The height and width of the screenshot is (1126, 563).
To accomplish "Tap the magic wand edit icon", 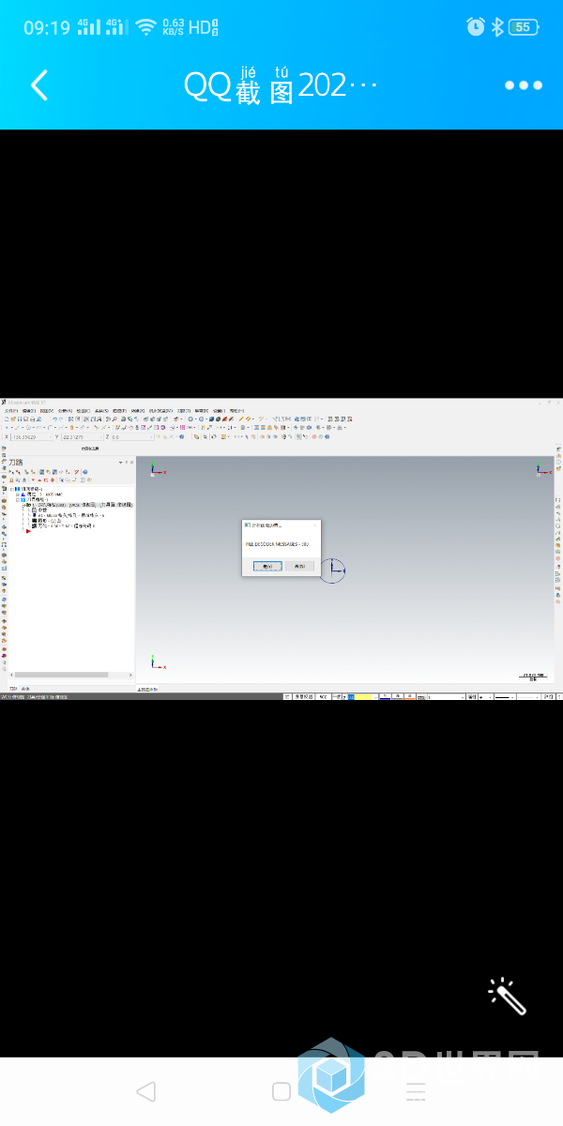I will tap(508, 996).
